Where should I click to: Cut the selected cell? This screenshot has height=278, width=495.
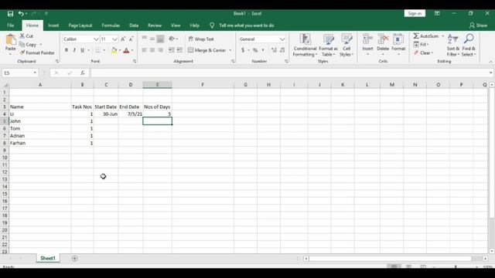pyautogui.click(x=26, y=36)
